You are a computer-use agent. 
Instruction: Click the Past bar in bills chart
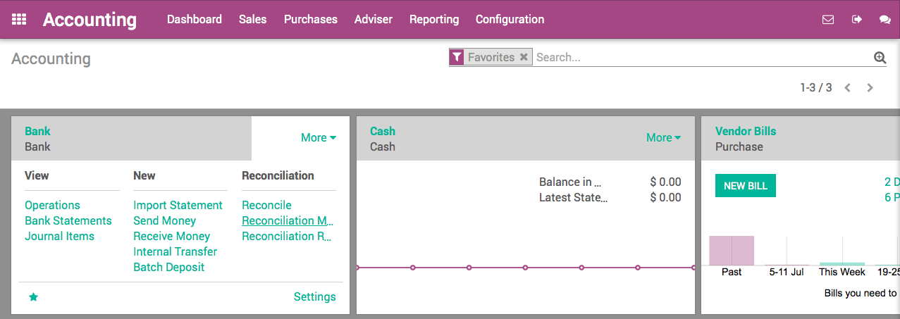tap(732, 251)
